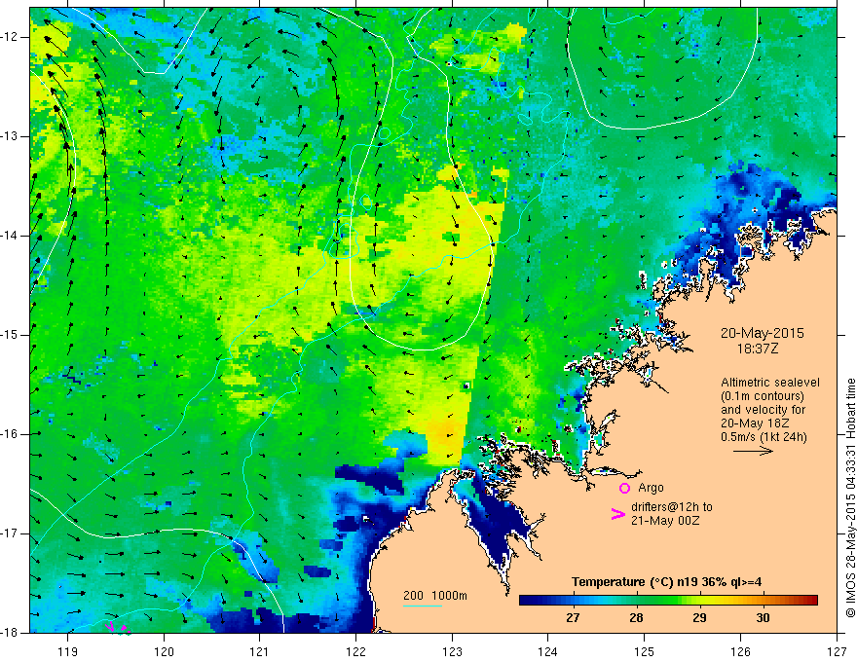This screenshot has width=857, height=662.
Task: Click latitude axis label -18
Action: (10, 633)
